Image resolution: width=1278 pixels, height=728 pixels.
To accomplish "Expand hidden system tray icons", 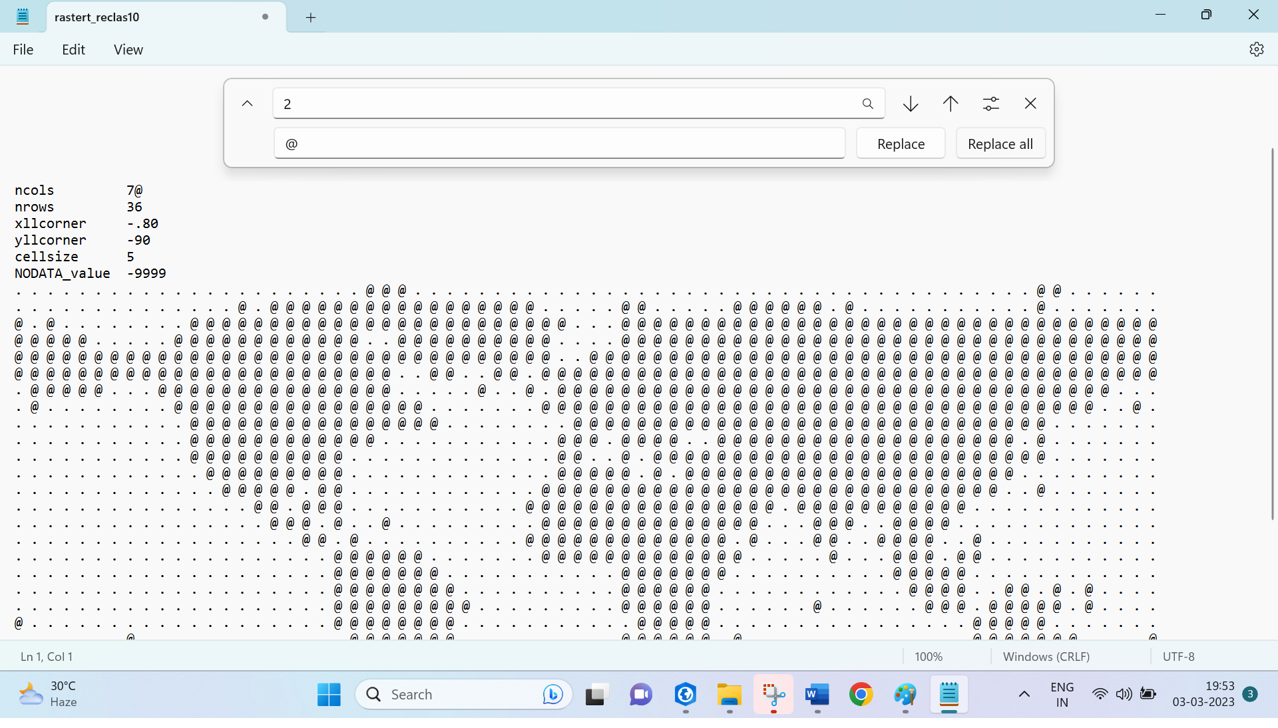I will [x=1024, y=694].
